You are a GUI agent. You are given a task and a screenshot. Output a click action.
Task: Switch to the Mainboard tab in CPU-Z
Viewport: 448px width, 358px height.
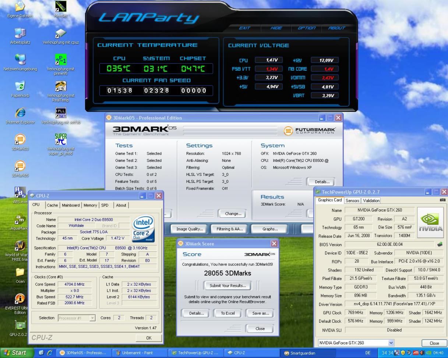[x=71, y=205]
